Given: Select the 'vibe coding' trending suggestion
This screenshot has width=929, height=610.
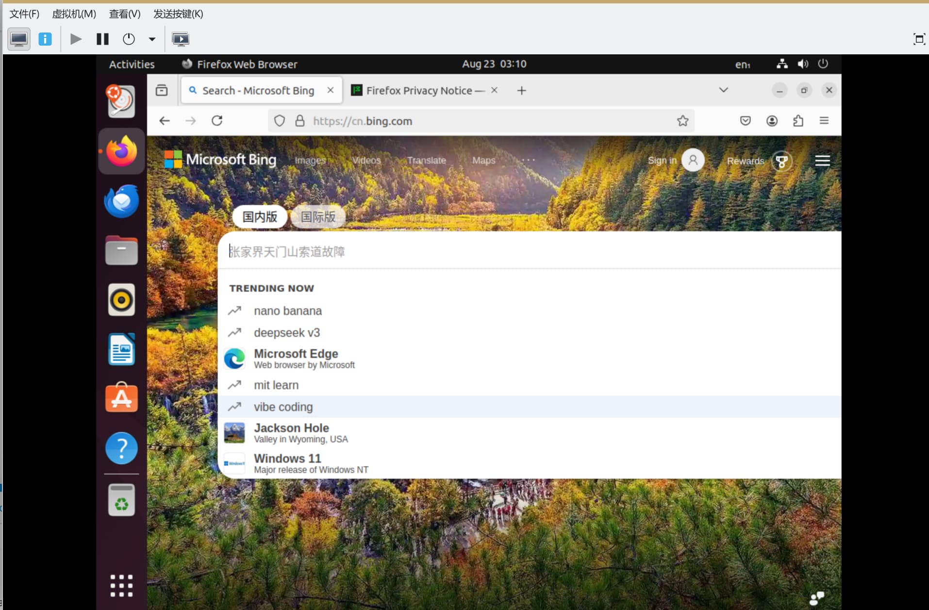Looking at the screenshot, I should point(283,407).
